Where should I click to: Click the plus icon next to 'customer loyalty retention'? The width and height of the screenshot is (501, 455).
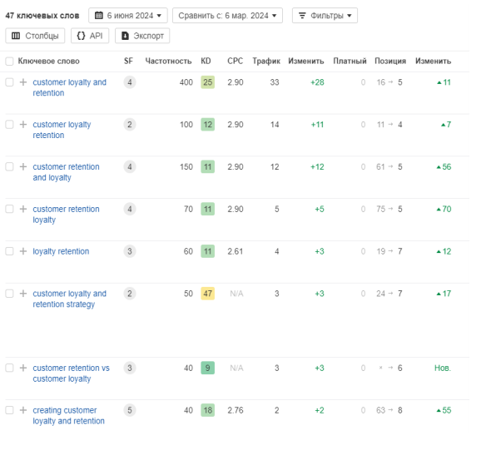[23, 125]
